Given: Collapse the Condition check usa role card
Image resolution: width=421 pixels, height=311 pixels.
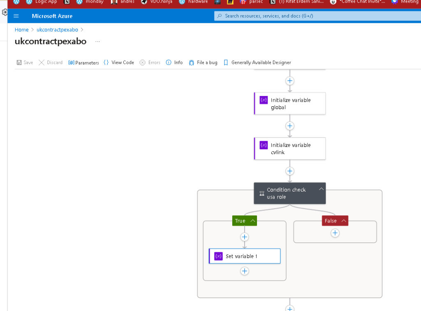Looking at the screenshot, I should point(321,189).
